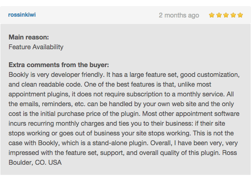Click the fifth rating star
251x181 pixels.
pyautogui.click(x=240, y=15)
